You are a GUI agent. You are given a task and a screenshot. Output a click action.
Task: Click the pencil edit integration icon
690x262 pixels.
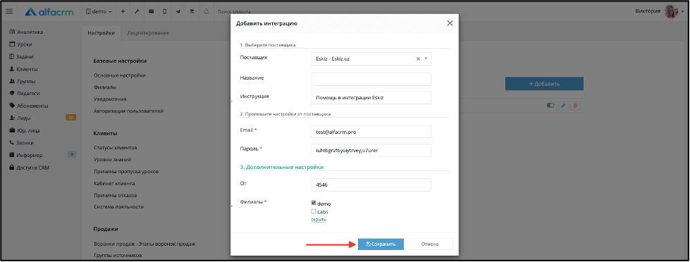563,106
